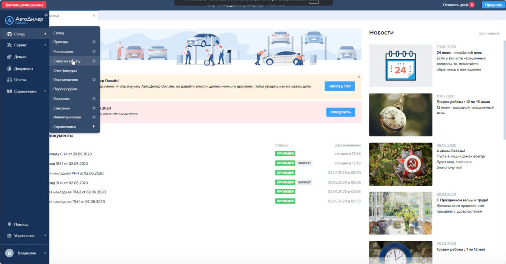The height and width of the screenshot is (264, 506).
Task: Expand the Управление arrow
Action: [45, 236]
